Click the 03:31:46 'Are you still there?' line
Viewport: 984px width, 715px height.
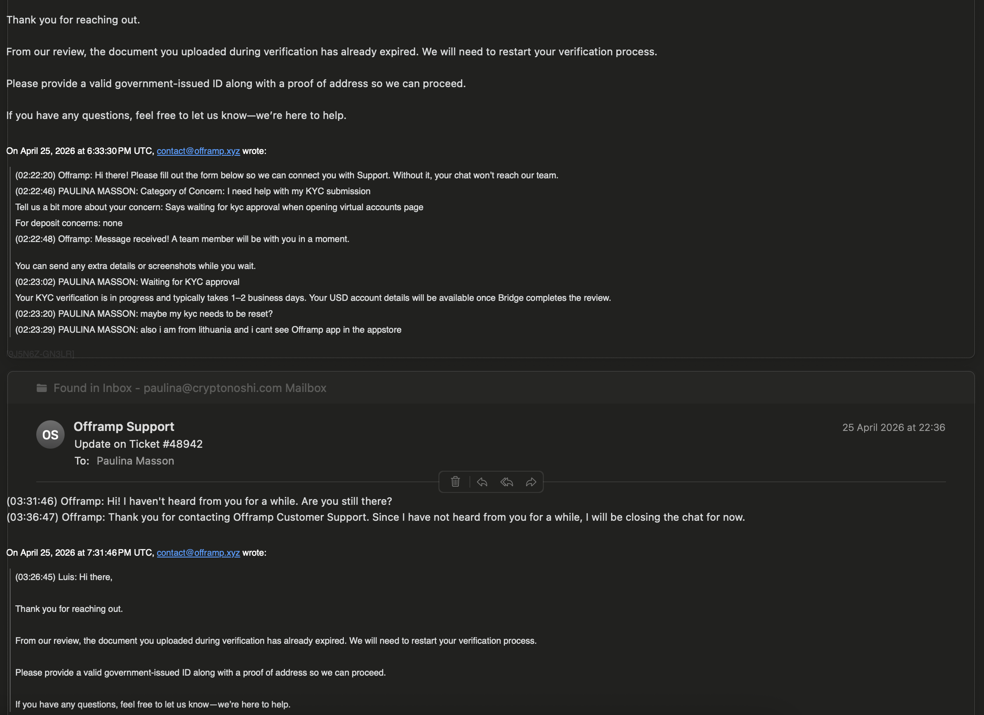pyautogui.click(x=200, y=501)
